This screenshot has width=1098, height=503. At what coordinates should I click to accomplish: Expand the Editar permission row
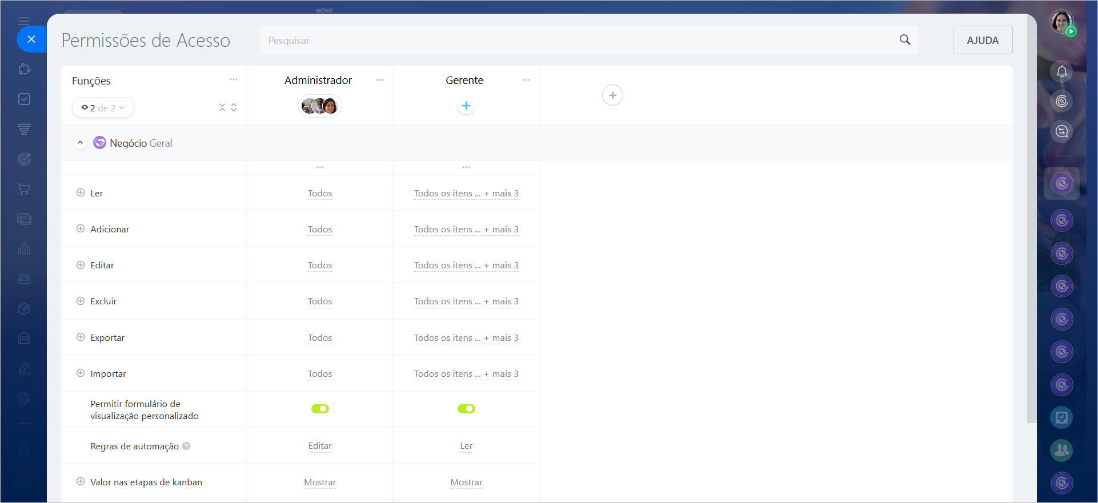[x=81, y=265]
